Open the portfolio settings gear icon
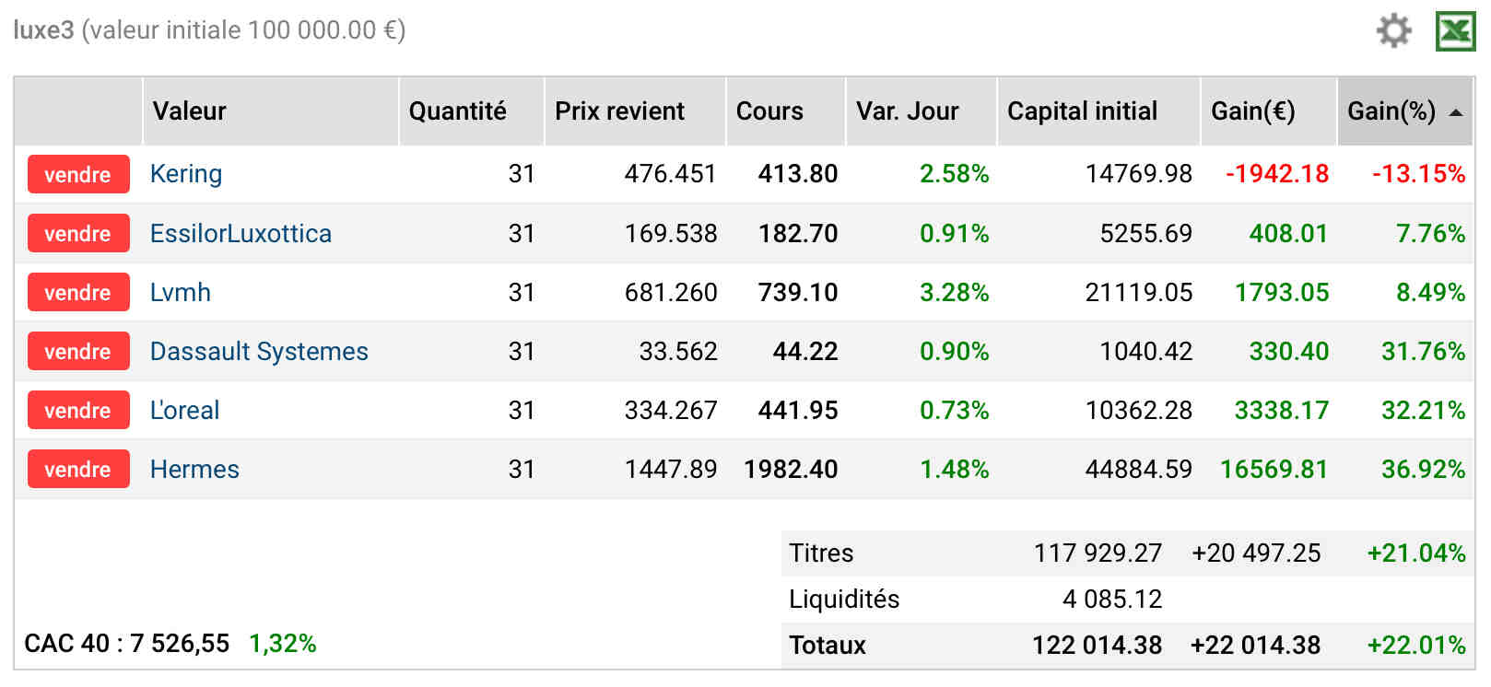 [x=1393, y=30]
